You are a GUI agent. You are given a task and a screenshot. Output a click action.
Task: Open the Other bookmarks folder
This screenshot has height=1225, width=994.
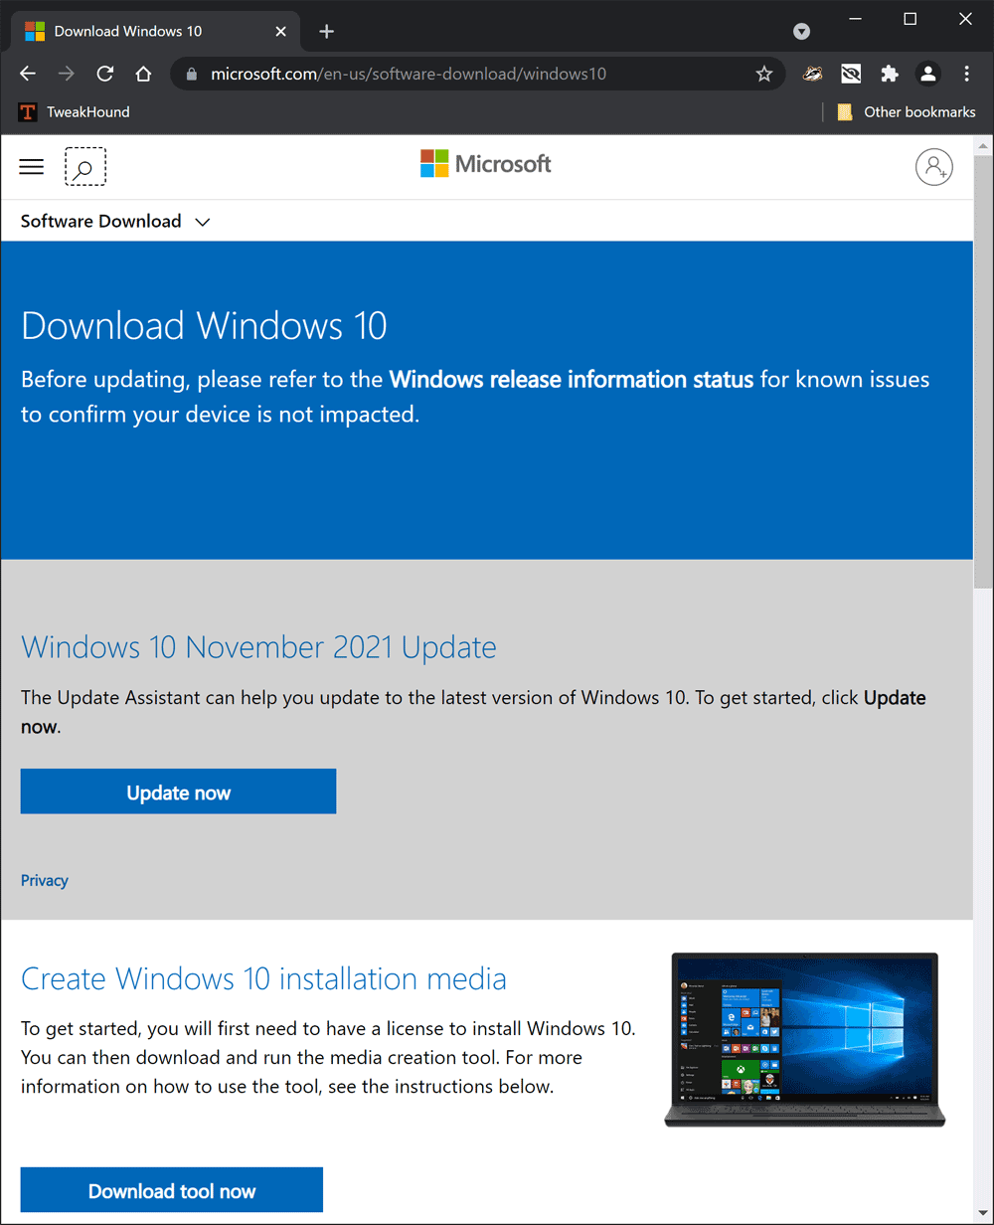907,112
